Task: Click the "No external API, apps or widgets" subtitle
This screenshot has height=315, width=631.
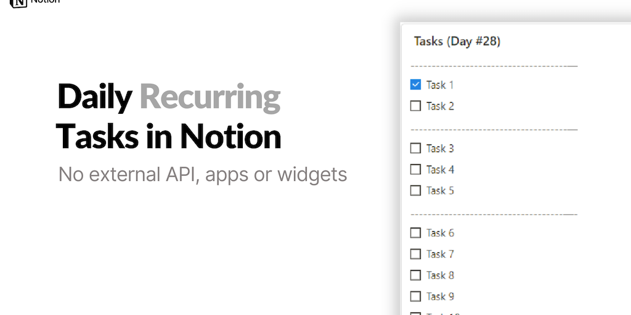Action: point(203,174)
